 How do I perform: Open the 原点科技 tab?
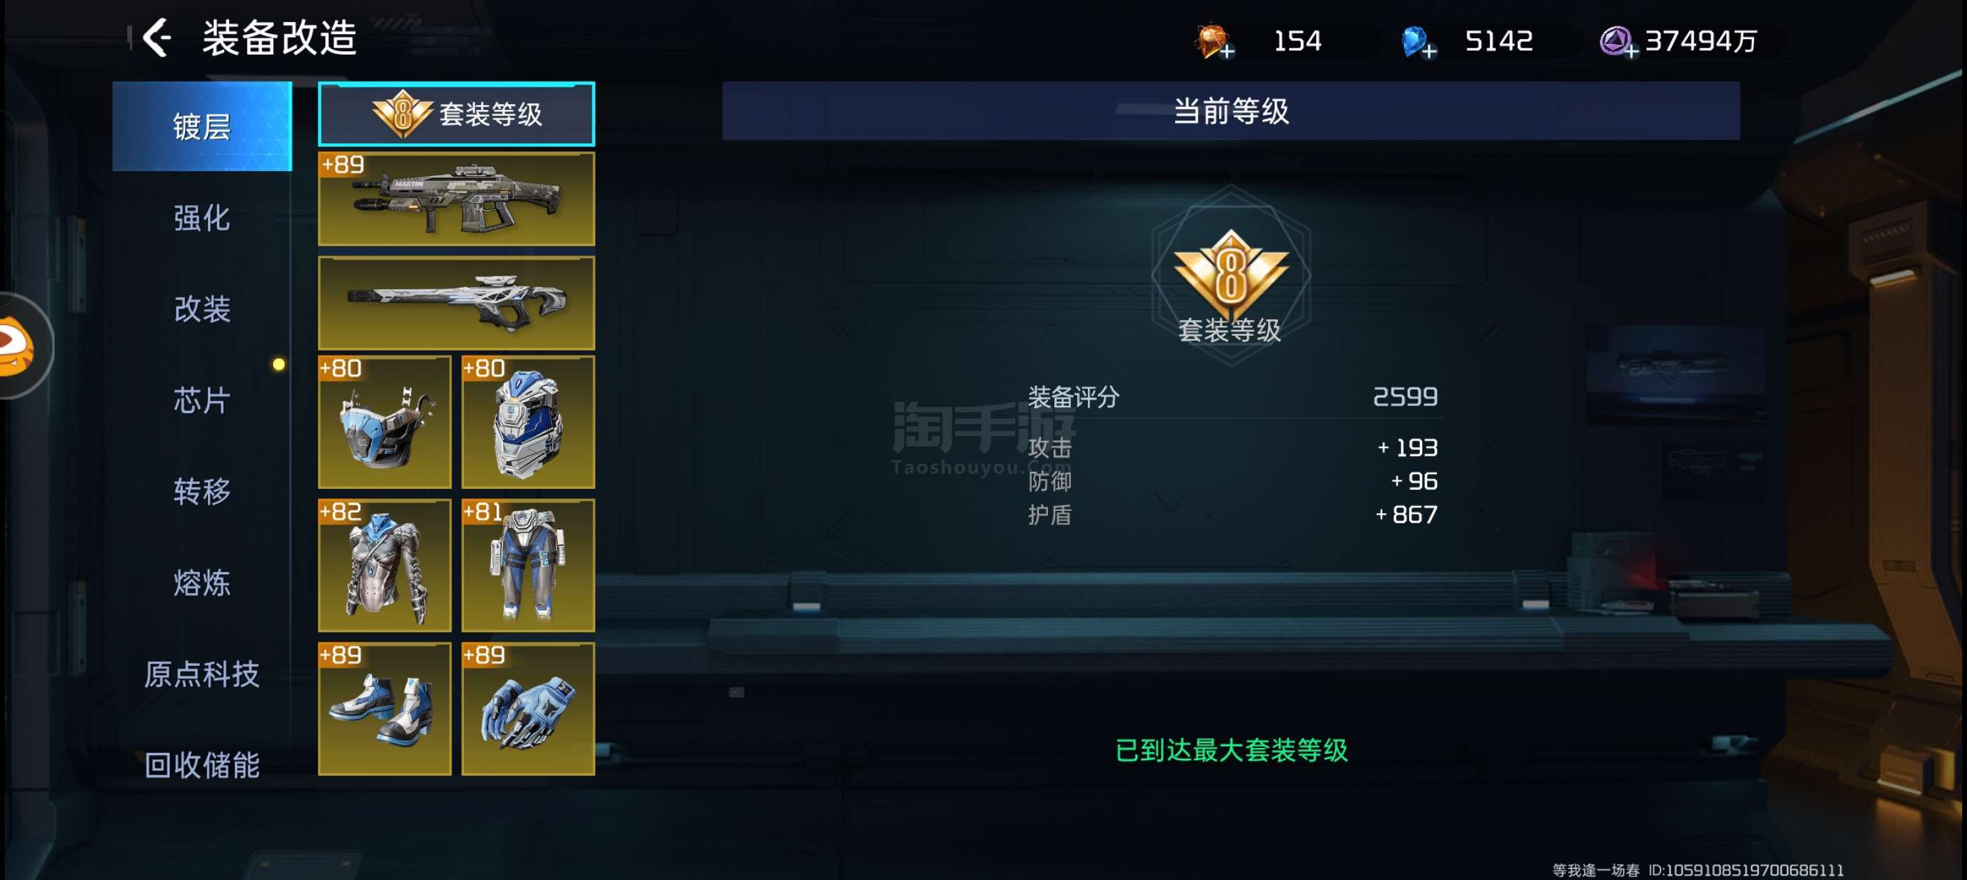tap(202, 673)
